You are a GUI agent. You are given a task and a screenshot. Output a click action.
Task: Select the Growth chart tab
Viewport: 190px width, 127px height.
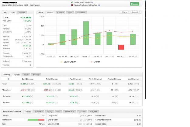click(50, 12)
